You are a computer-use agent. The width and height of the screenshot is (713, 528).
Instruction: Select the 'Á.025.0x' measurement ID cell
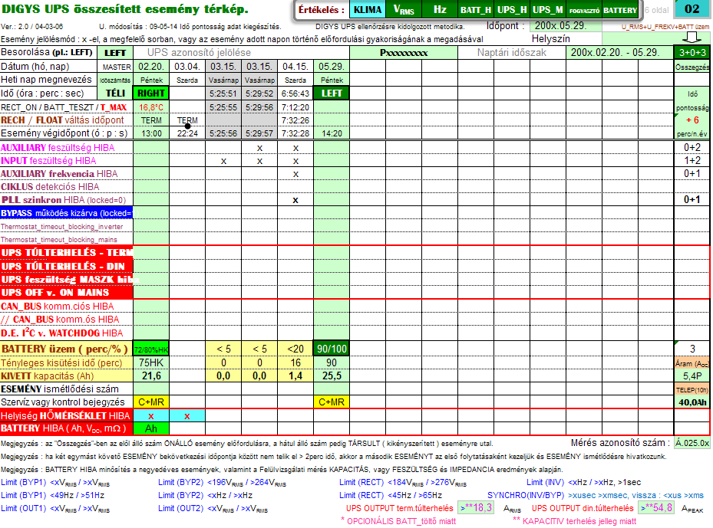point(692,443)
